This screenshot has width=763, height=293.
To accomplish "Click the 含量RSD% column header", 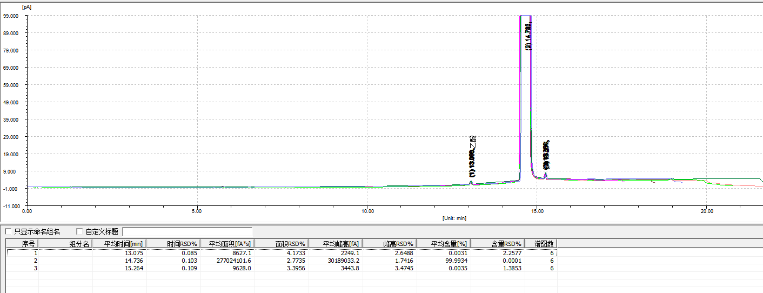I will point(498,244).
